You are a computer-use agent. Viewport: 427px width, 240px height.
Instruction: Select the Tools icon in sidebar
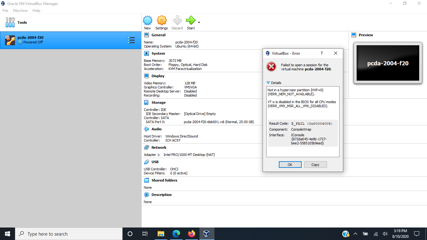coord(10,22)
